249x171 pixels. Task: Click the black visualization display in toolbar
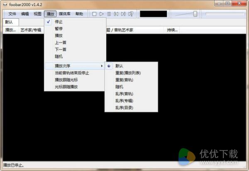pyautogui.click(x=154, y=14)
